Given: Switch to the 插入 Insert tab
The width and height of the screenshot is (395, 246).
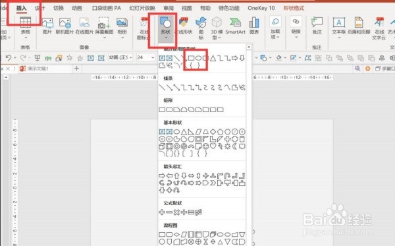Looking at the screenshot, I should pos(21,8).
